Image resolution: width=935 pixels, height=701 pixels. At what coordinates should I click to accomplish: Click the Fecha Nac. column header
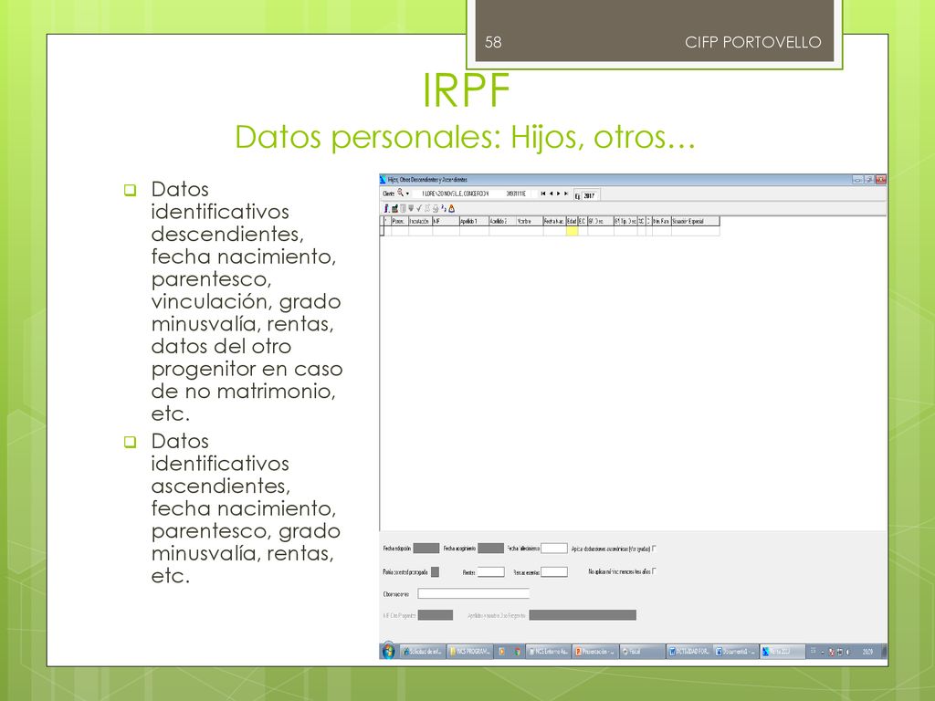[x=554, y=221]
